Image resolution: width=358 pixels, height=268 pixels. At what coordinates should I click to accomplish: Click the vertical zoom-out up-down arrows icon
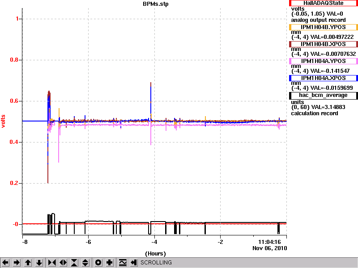[x=85, y=263]
